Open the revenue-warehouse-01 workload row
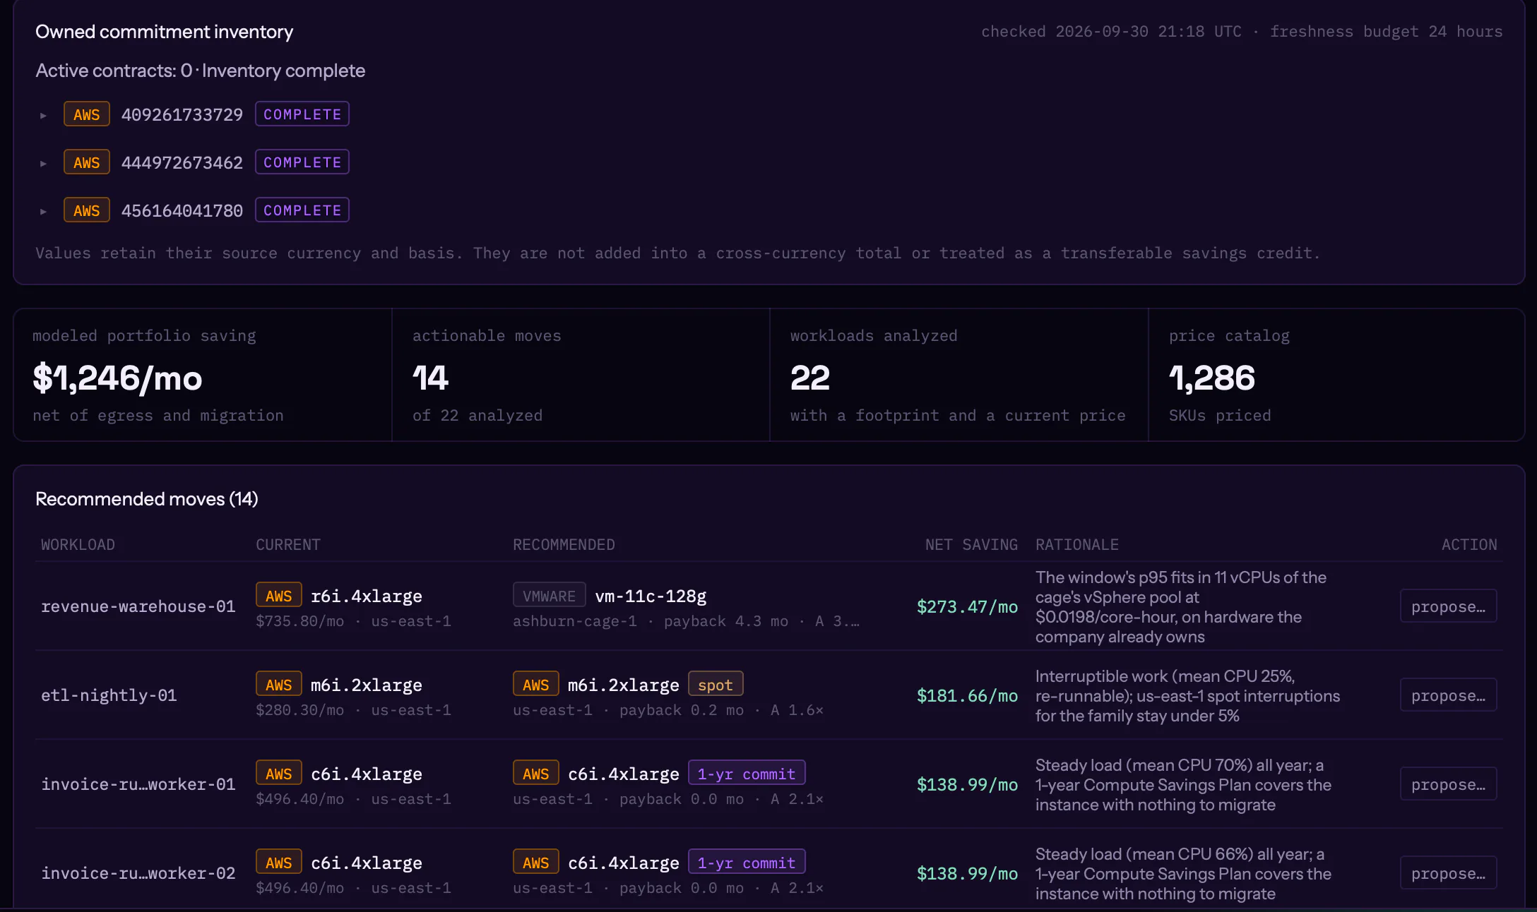1537x912 pixels. click(x=768, y=606)
